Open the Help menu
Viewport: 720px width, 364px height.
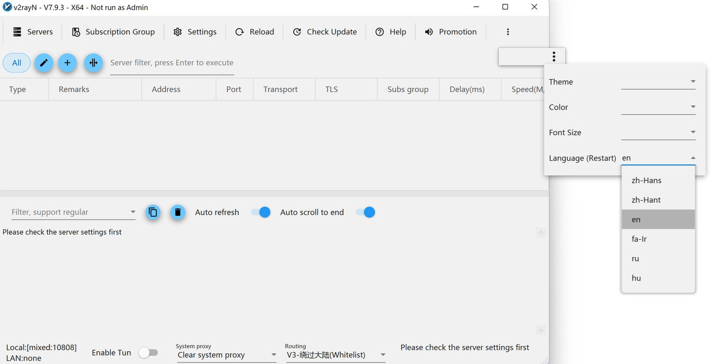tap(390, 32)
